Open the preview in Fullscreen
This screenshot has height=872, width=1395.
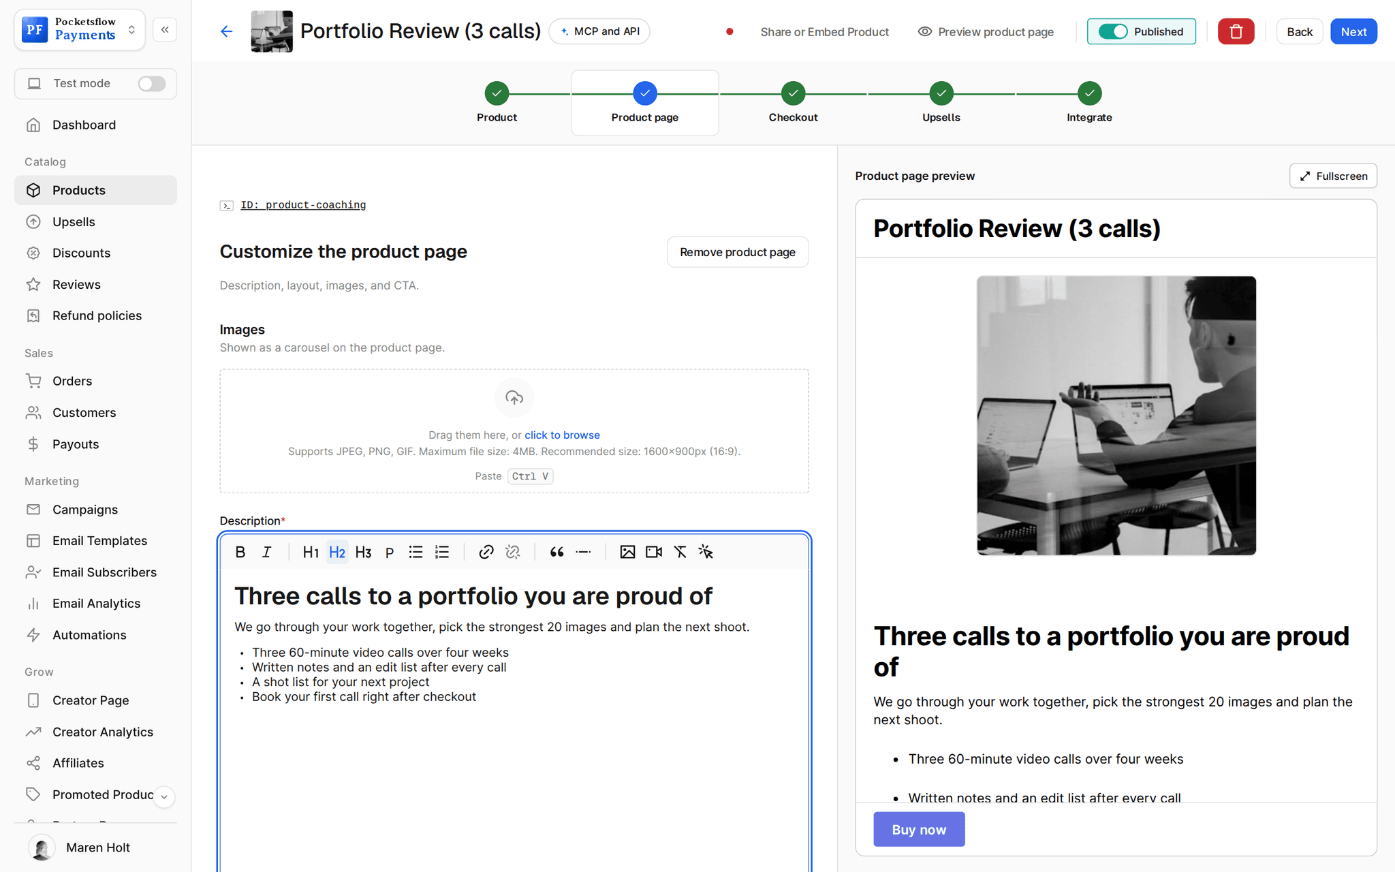(x=1333, y=176)
